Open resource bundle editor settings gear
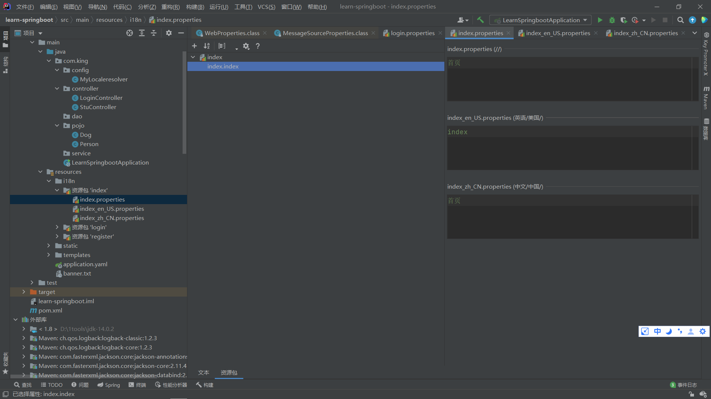Screen dimensions: 711x399 point(246,46)
